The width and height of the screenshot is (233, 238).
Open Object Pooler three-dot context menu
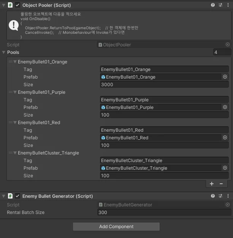coord(228,5)
